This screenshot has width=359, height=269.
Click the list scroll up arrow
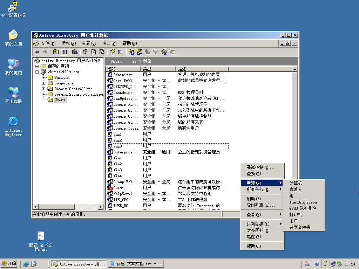coord(295,69)
